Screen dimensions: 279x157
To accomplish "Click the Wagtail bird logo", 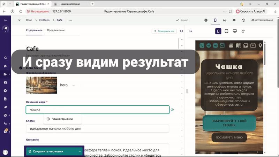I will tap(6, 29).
